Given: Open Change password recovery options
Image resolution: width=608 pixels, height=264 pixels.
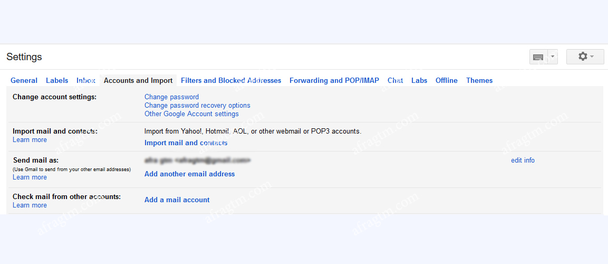Looking at the screenshot, I should [197, 105].
